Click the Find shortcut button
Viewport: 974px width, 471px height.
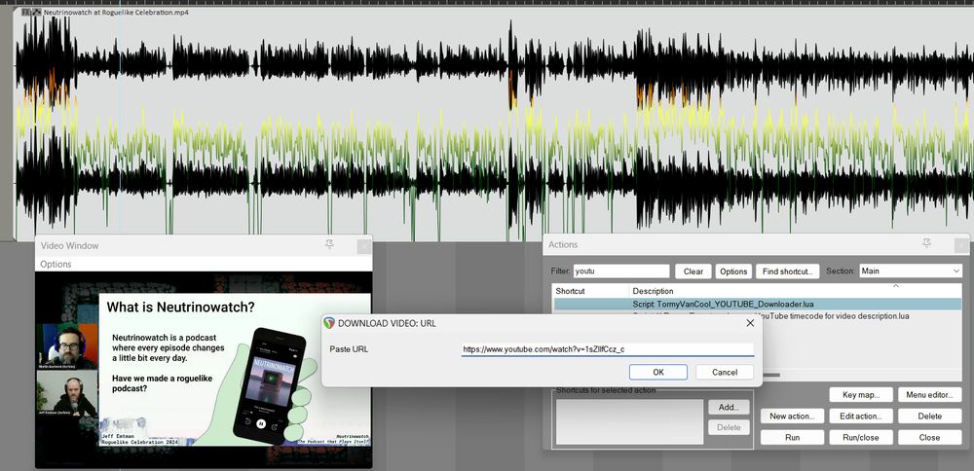coord(787,272)
